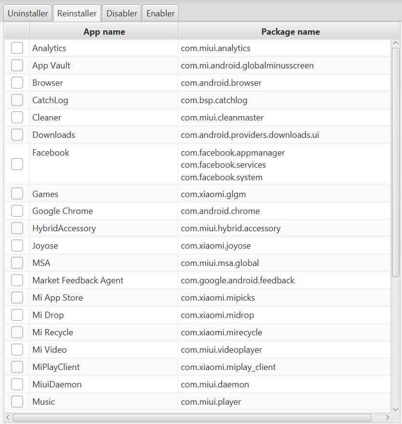Select the Facebook app name

click(51, 153)
